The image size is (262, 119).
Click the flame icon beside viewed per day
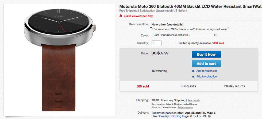click(x=121, y=16)
